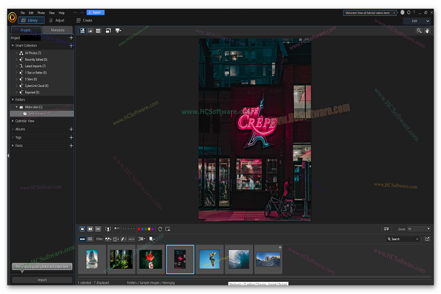This screenshot has height=294, width=441.
Task: Click the share photo icon
Action: (428, 239)
